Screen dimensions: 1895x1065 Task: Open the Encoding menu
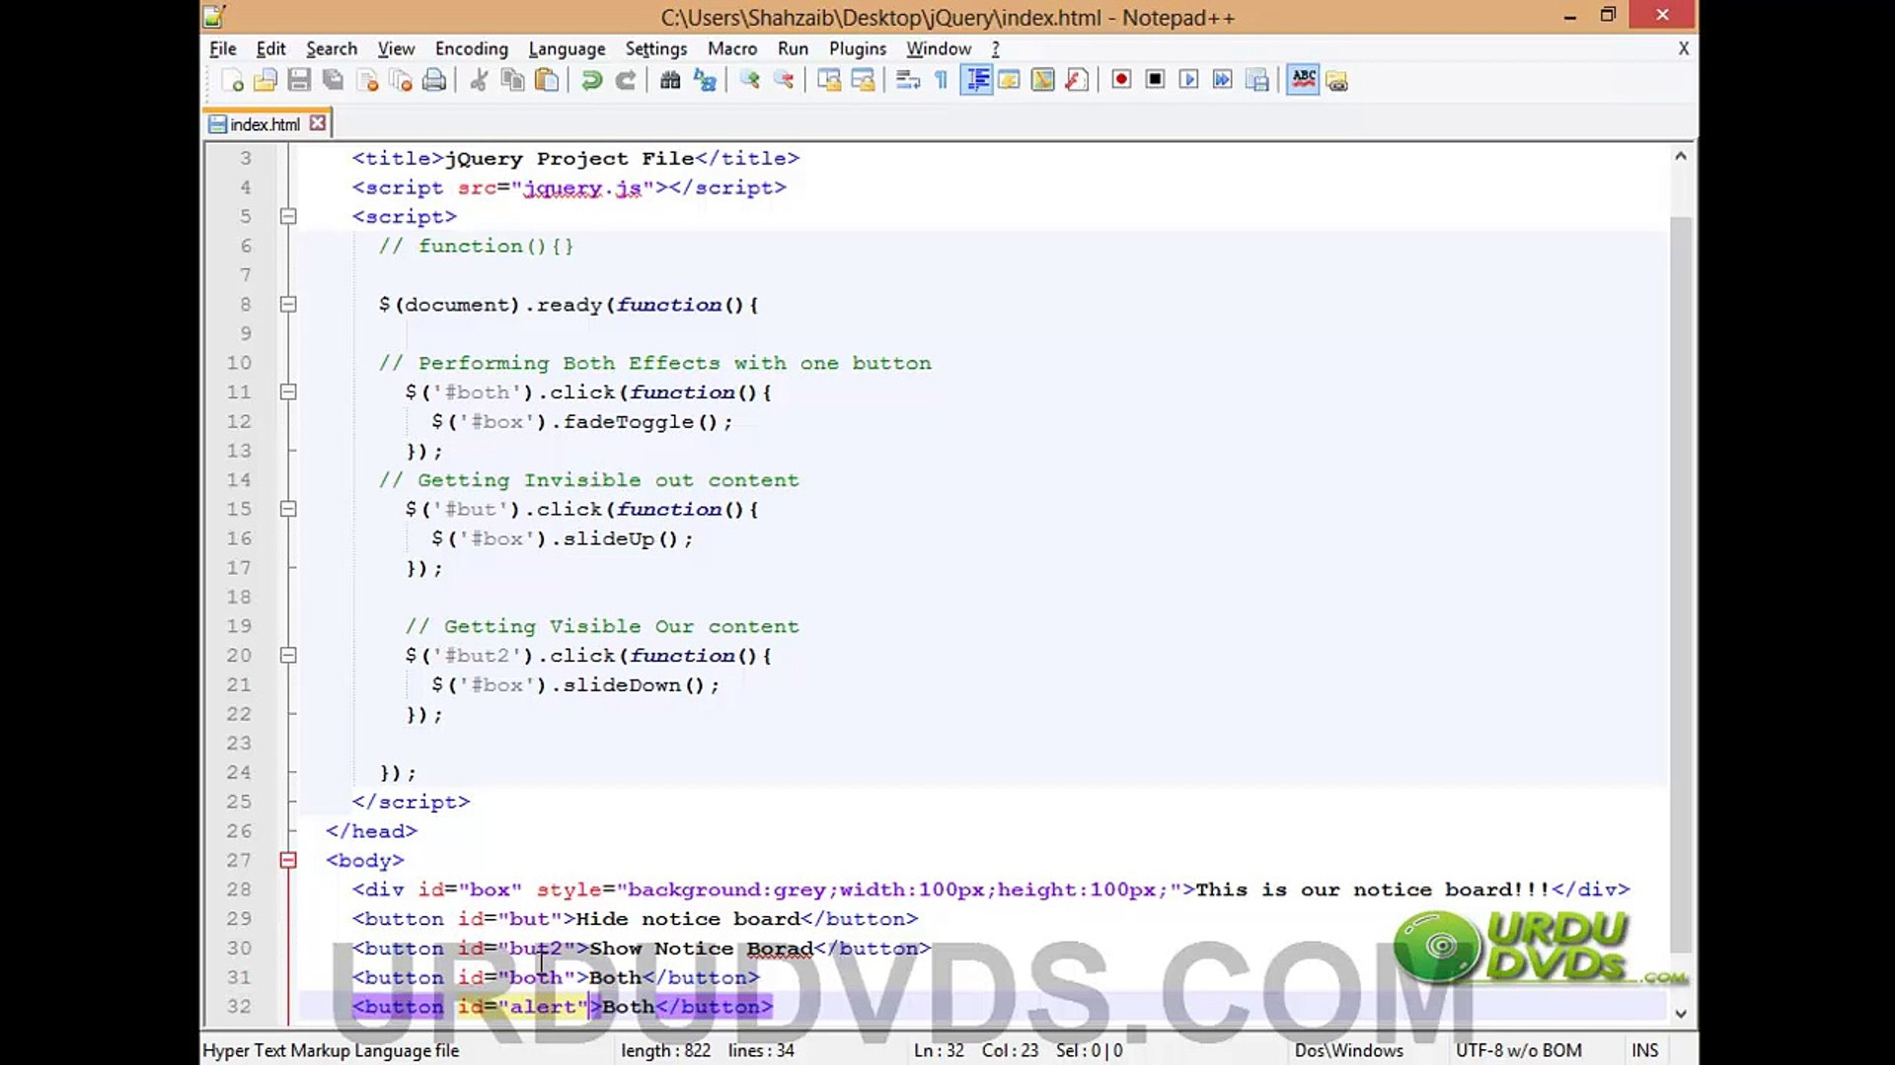tap(471, 47)
